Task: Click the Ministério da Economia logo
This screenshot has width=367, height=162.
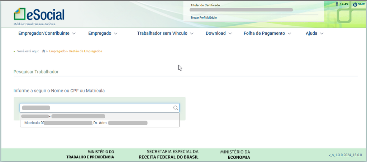Action: (235, 154)
